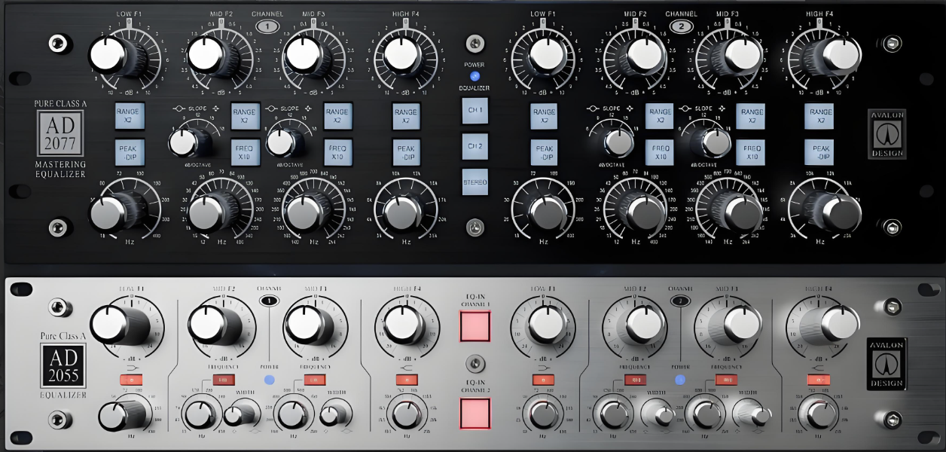Image resolution: width=946 pixels, height=452 pixels.
Task: Click the AD 2077 channel 2 MID F2 frequency (Hz) knob
Action: pos(642,213)
